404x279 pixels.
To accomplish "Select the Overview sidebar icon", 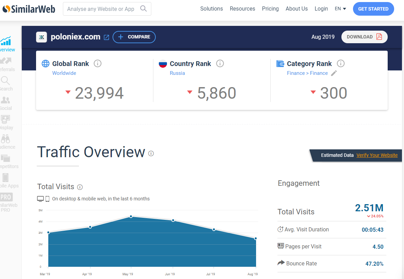I will coord(6,41).
